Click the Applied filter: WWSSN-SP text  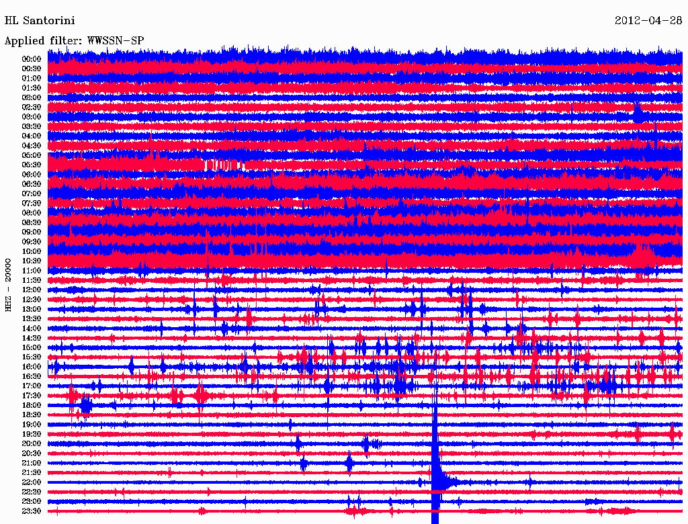point(74,41)
